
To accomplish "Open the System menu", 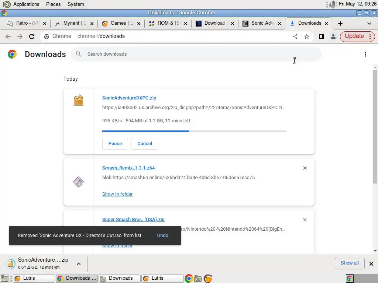I will [76, 4].
